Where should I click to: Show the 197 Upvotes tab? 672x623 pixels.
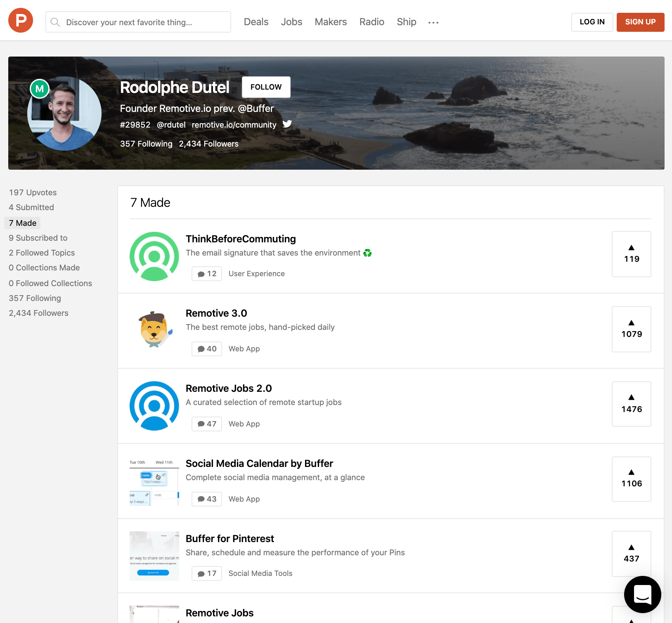[33, 192]
